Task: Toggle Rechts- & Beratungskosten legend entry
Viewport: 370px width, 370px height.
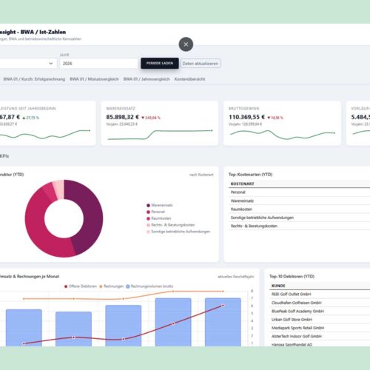Action: click(170, 225)
